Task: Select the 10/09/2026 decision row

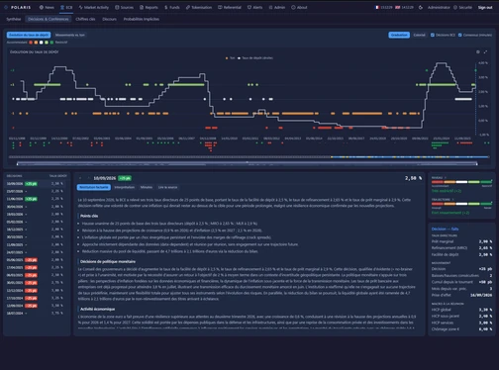Action: [x=36, y=184]
